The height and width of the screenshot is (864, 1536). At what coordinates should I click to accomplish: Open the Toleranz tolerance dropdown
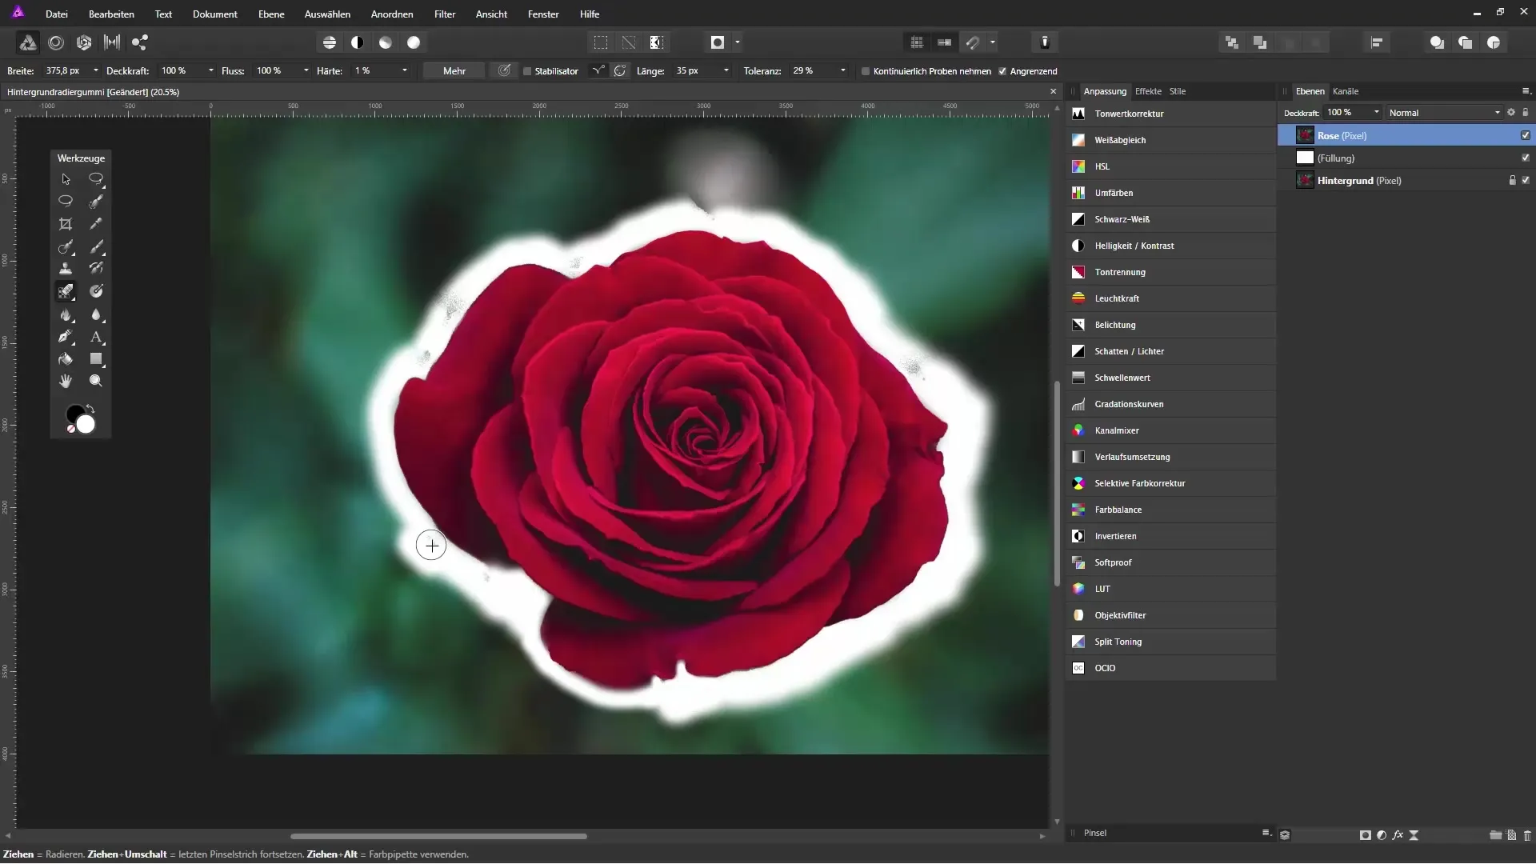click(843, 71)
